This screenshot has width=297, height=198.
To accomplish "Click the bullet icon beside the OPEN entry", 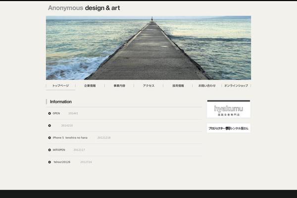I will click(x=49, y=113).
